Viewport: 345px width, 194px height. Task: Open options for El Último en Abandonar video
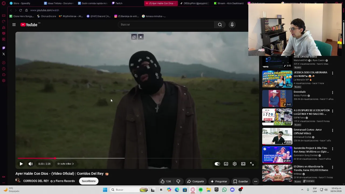pos(333,167)
